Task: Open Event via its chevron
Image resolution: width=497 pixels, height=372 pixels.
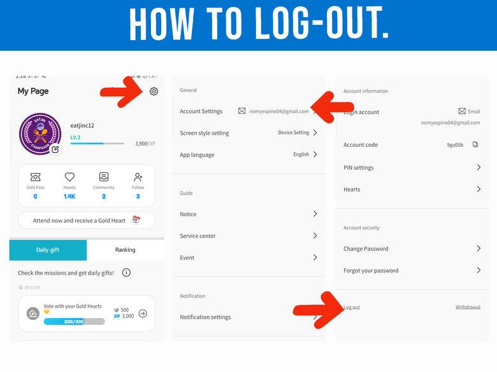Action: [x=315, y=258]
